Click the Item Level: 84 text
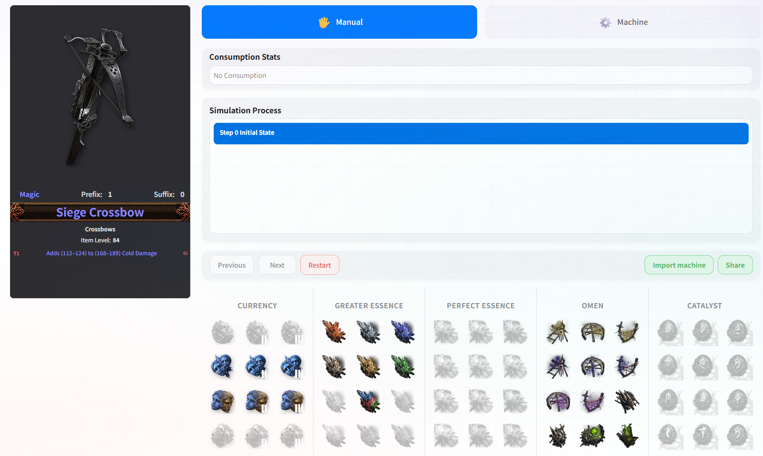763x456 pixels. pyautogui.click(x=100, y=240)
